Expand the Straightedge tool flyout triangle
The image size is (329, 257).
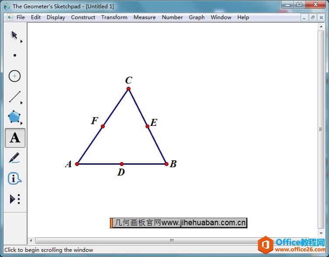click(x=21, y=103)
